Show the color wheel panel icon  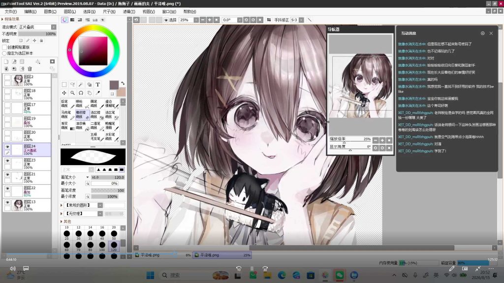coord(64,20)
